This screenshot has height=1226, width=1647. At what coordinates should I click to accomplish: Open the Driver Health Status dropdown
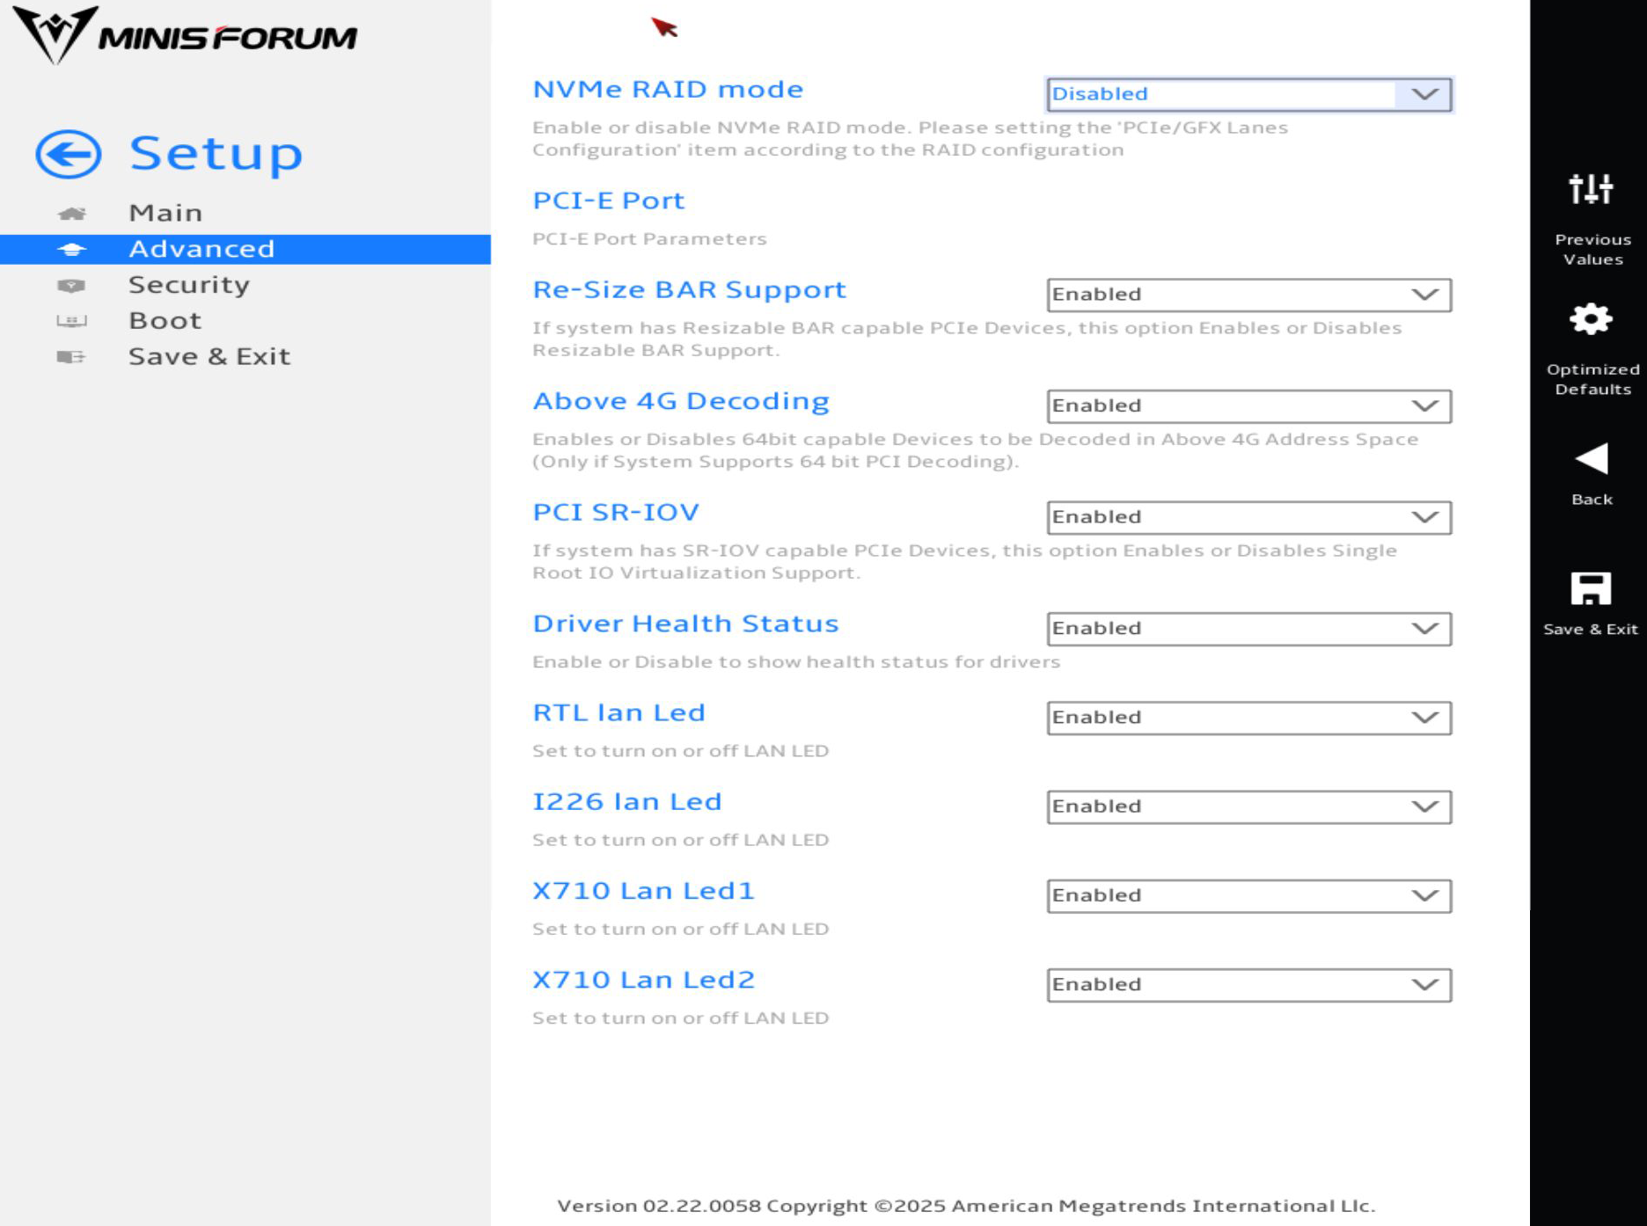click(1248, 629)
